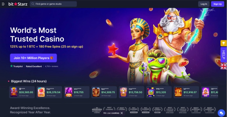Image resolution: width=227 pixels, height=117 pixels.
Task: Select the UK flag language icon
Action: pos(223,66)
